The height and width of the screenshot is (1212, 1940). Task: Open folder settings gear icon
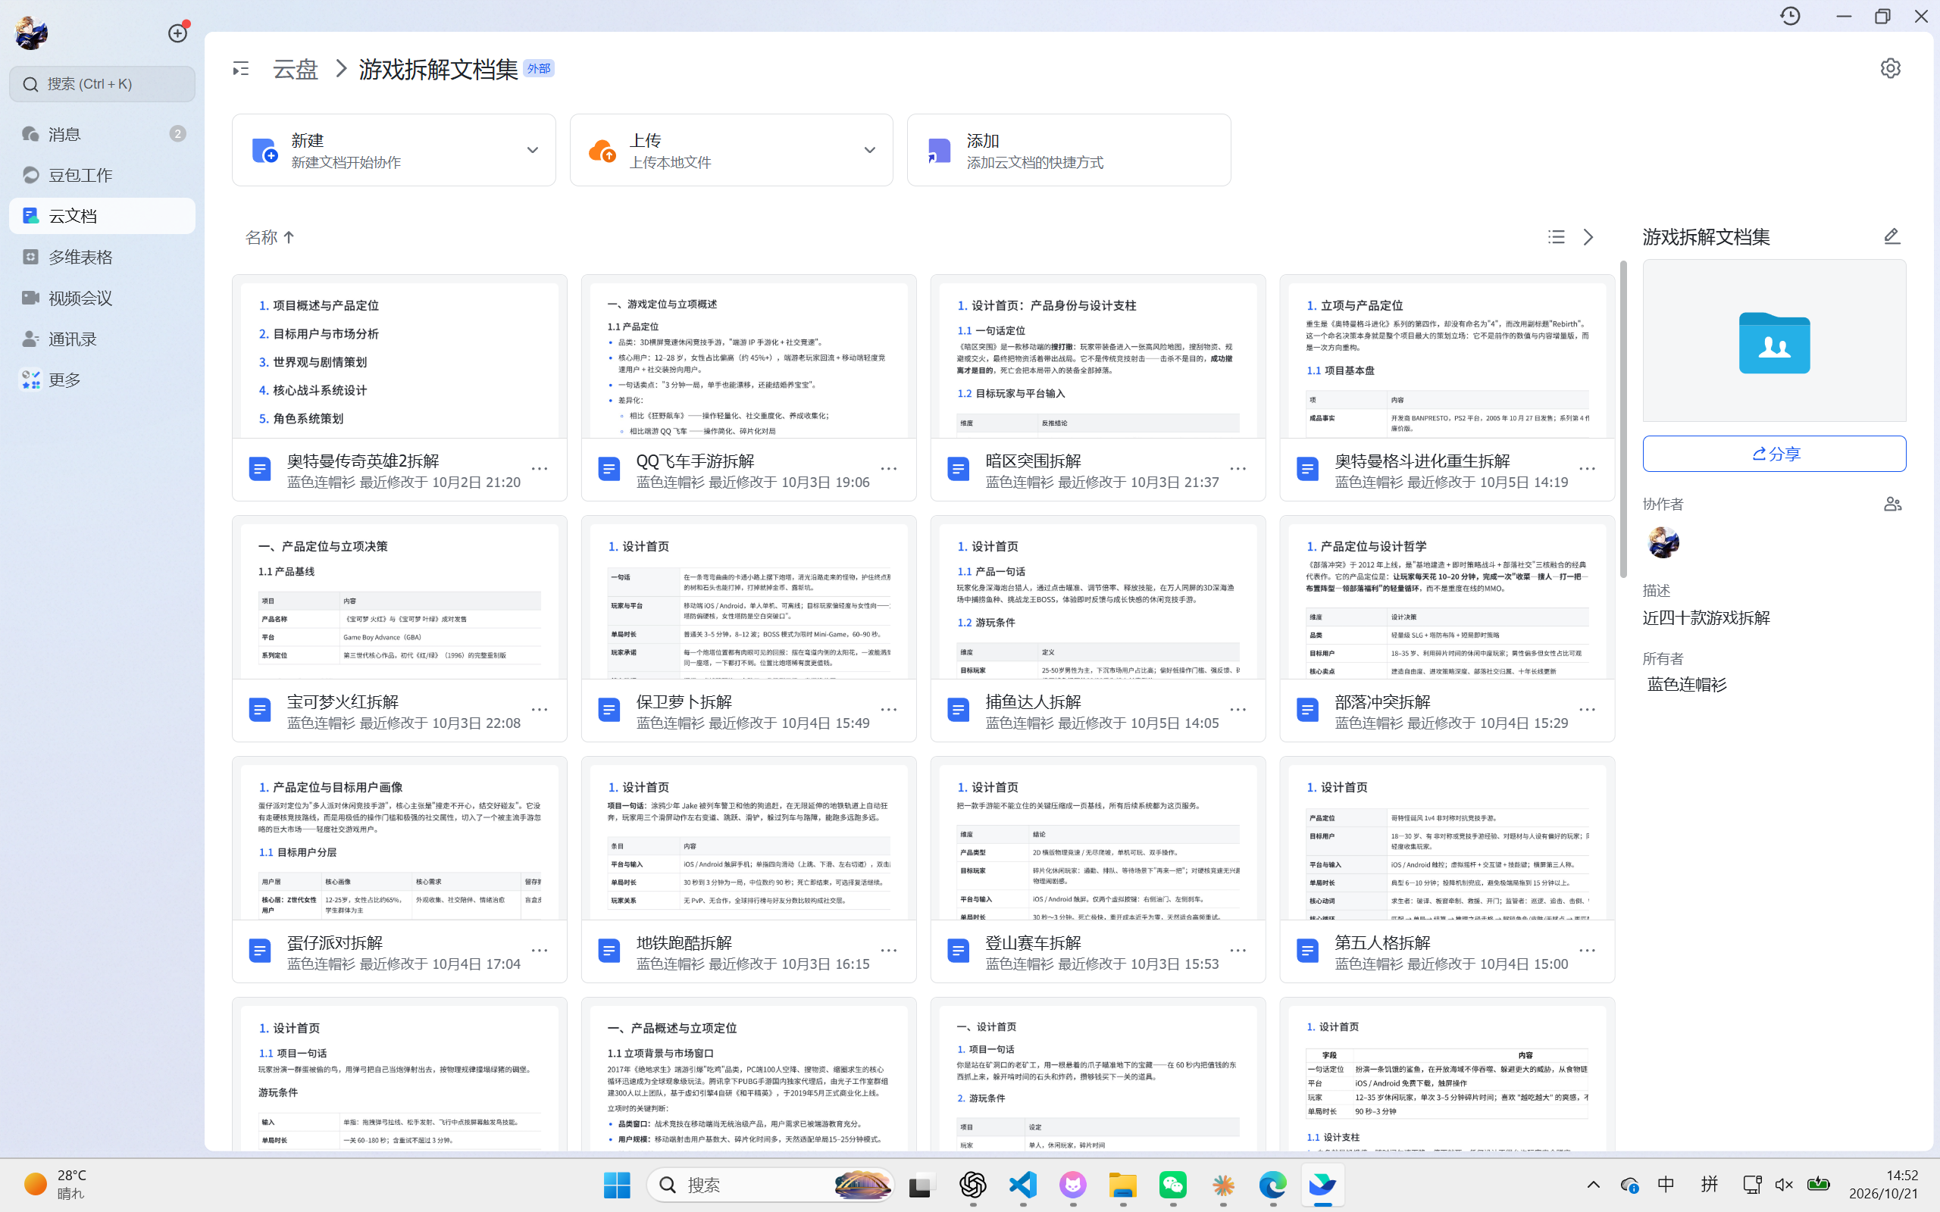coord(1889,68)
